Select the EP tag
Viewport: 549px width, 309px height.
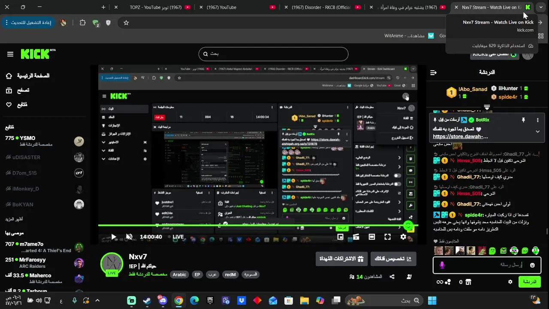(x=197, y=275)
